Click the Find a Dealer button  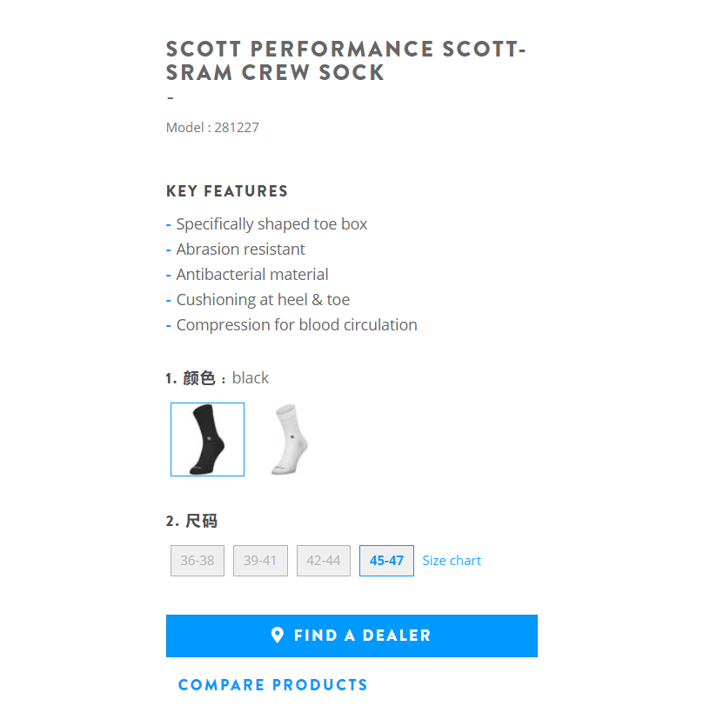tap(352, 636)
